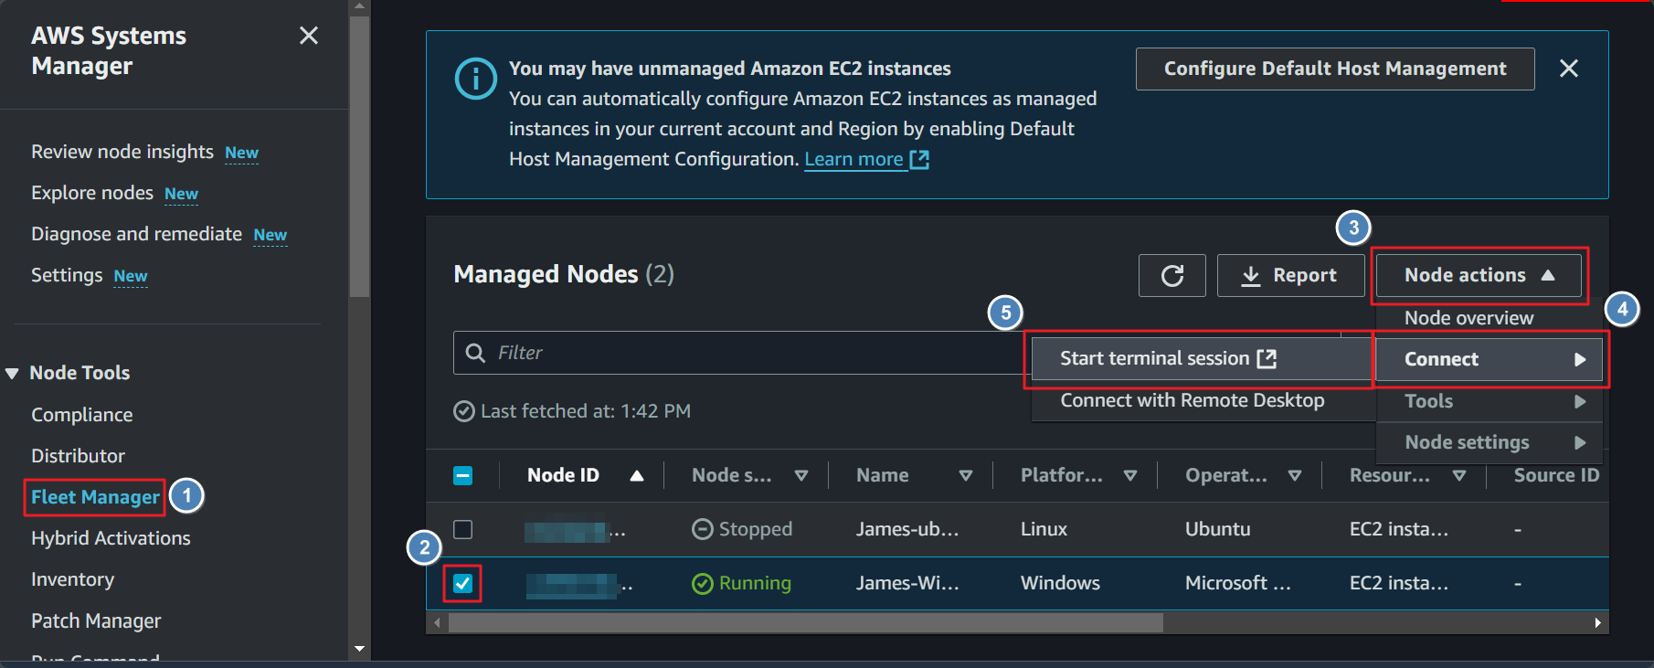This screenshot has width=1654, height=668.
Task: Click the Source ID column header
Action: [x=1556, y=475]
